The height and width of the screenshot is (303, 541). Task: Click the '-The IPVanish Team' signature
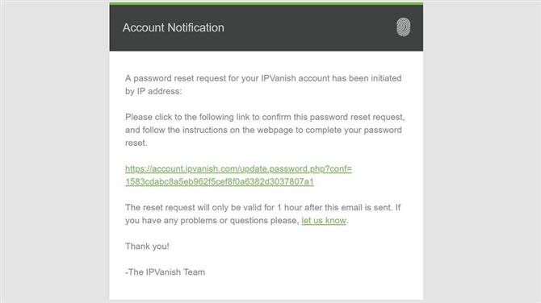click(x=165, y=272)
